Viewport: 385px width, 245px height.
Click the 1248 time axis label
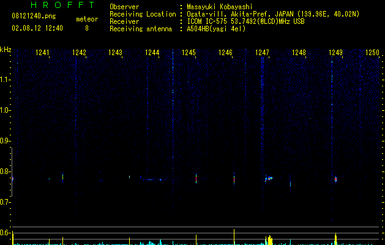point(299,53)
